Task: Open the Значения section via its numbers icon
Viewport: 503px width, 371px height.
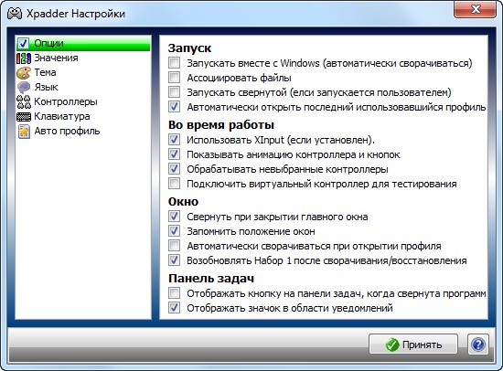Action: coord(24,58)
